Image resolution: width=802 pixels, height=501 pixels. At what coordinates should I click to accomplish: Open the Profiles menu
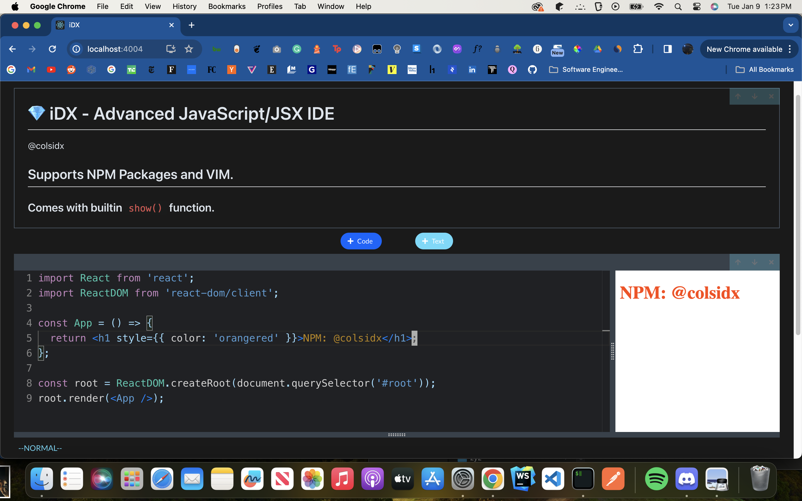(270, 6)
